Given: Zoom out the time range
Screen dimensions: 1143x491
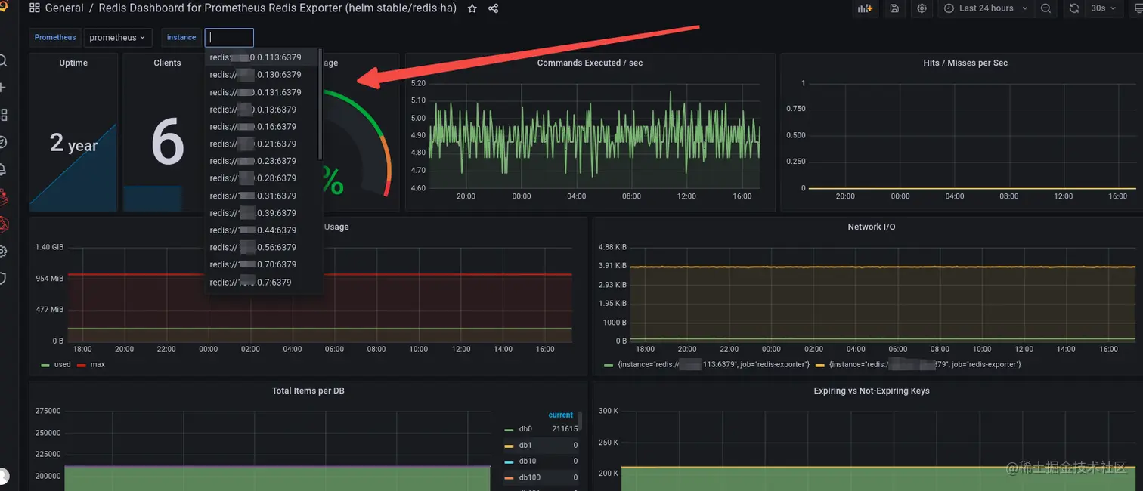Looking at the screenshot, I should coord(1045,8).
